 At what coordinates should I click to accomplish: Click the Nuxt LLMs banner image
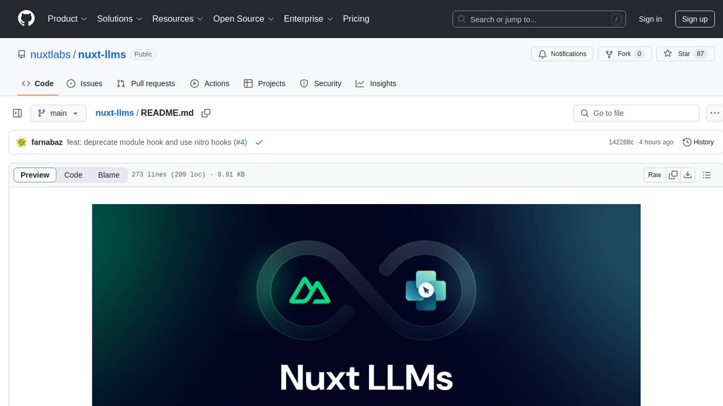click(366, 305)
